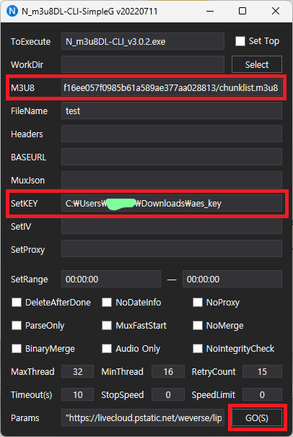Screen dimensions: 293x437
Task: Click the N app icon in title bar
Action: pos(12,11)
